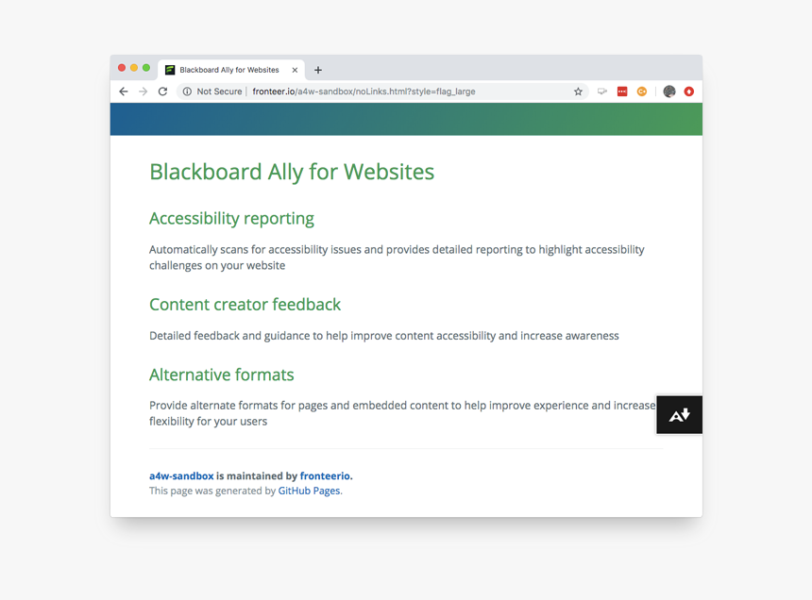Click the Not Secure info icon
Image resolution: width=812 pixels, height=600 pixels.
point(187,92)
